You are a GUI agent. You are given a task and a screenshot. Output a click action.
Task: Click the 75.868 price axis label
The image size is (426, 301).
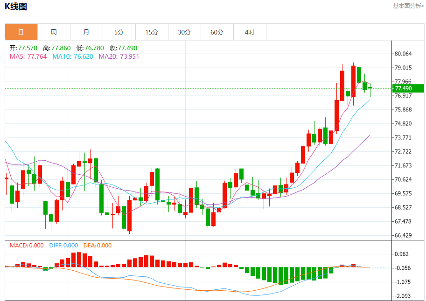[x=403, y=109]
